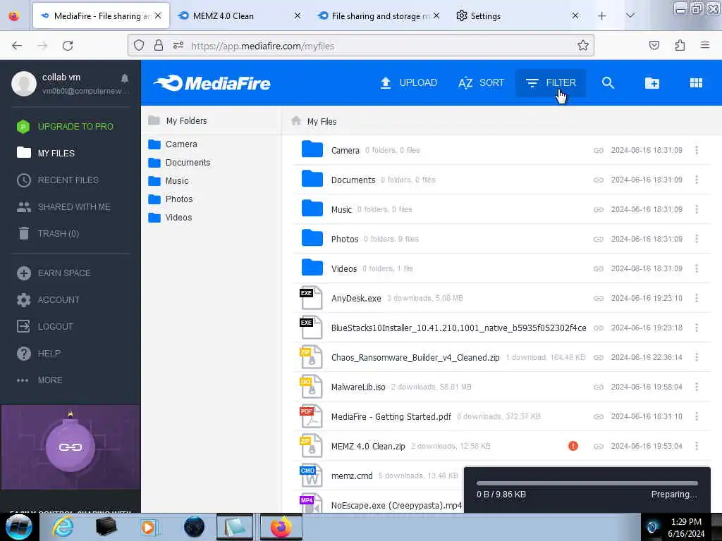Screen dimensions: 722x541
Task: Click the notification bell icon
Action: 125,78
